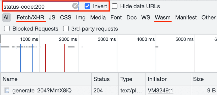Sort by the Size column header

(x=204, y=79)
